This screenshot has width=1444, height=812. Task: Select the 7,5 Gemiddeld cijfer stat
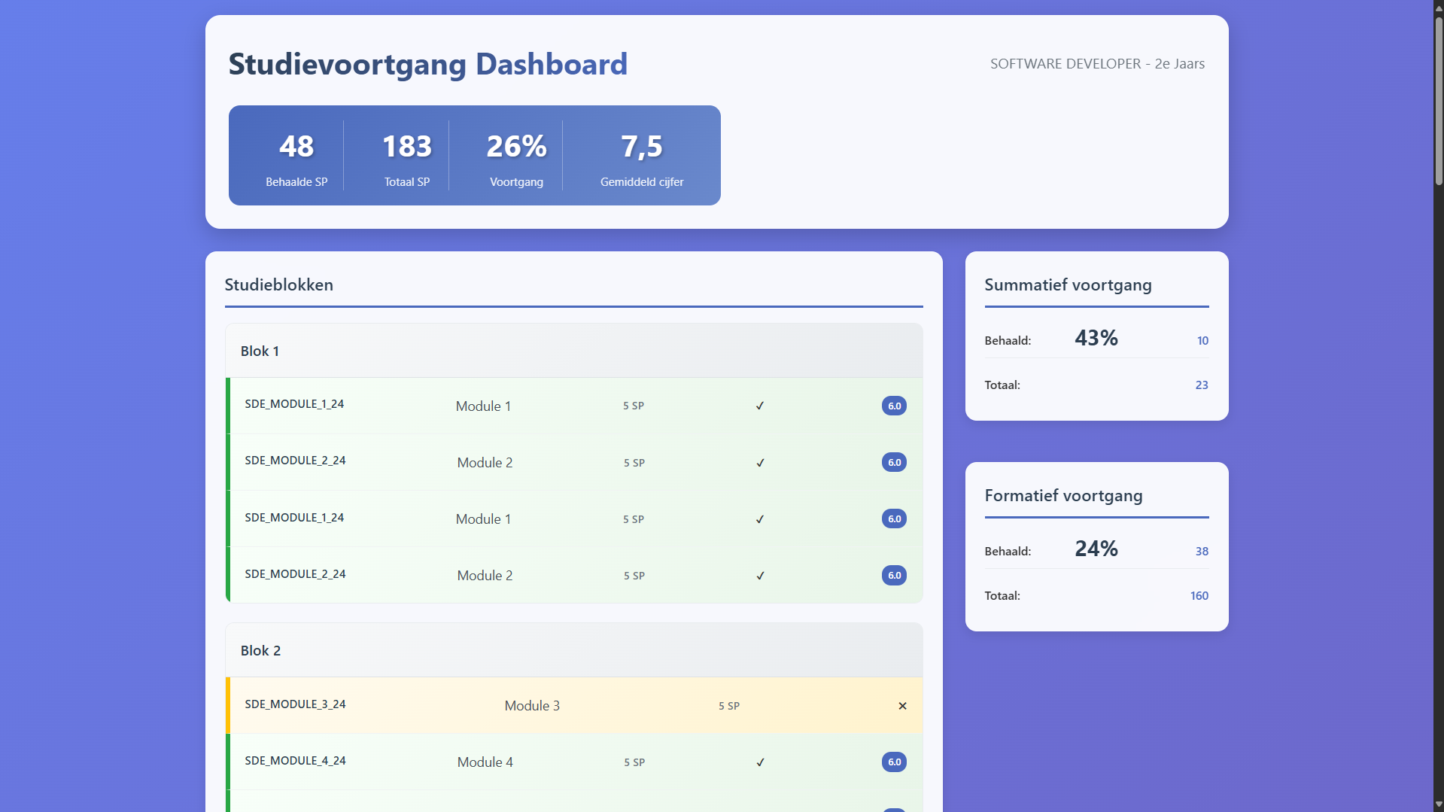tap(642, 159)
